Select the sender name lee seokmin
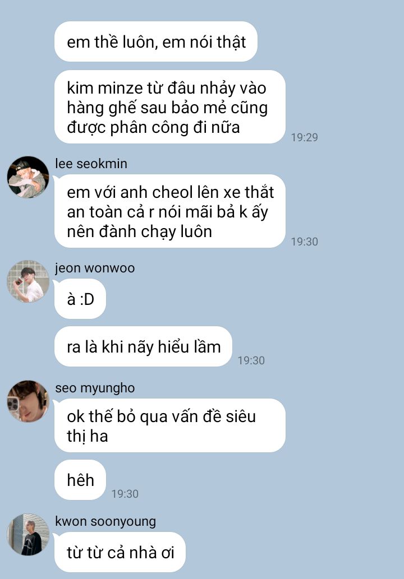The image size is (404, 579). pos(91,164)
